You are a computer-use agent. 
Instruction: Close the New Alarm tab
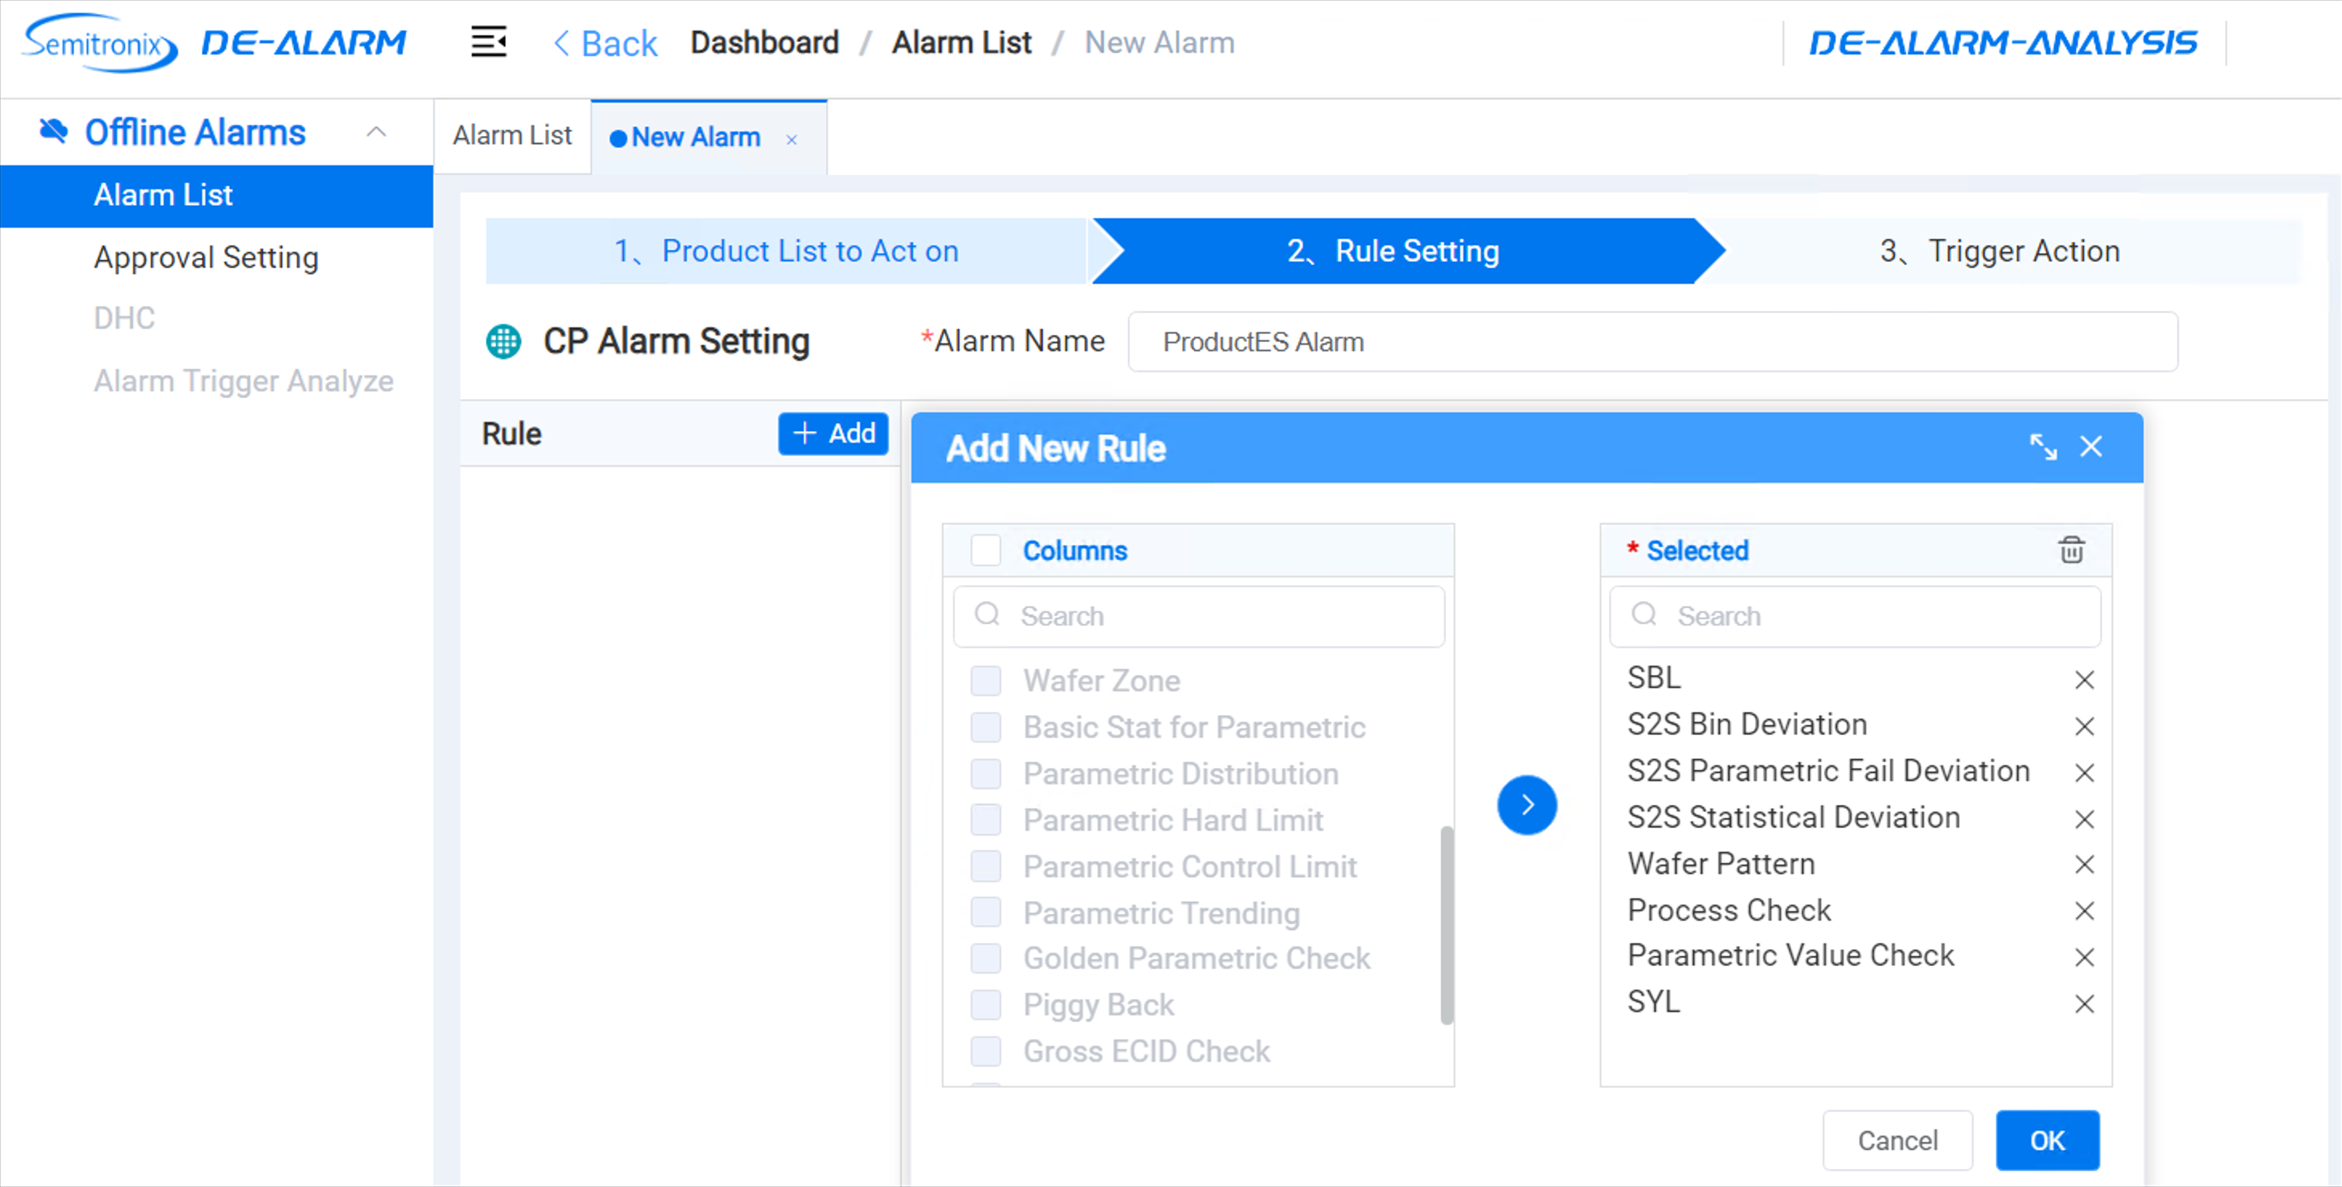tap(792, 139)
